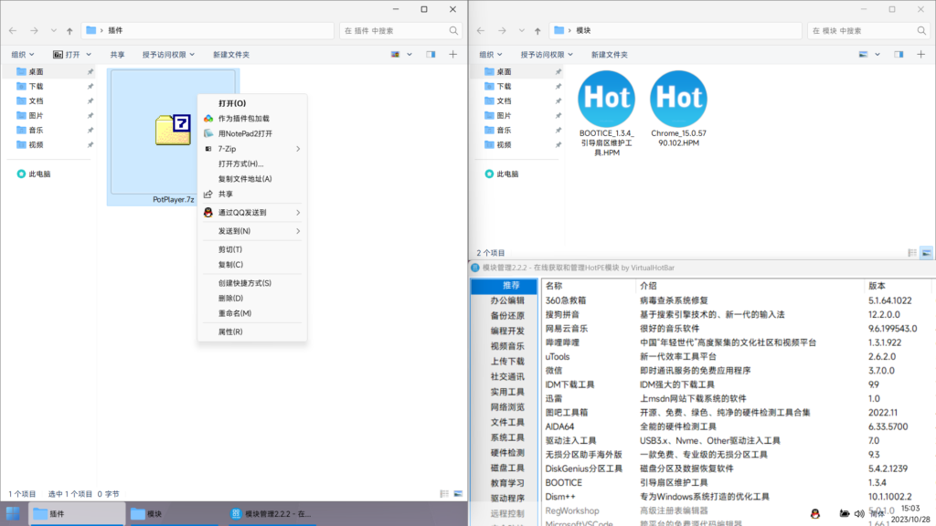This screenshot has width=936, height=526.
Task: Choose 打开(O) from the context menu
Action: tap(252, 103)
